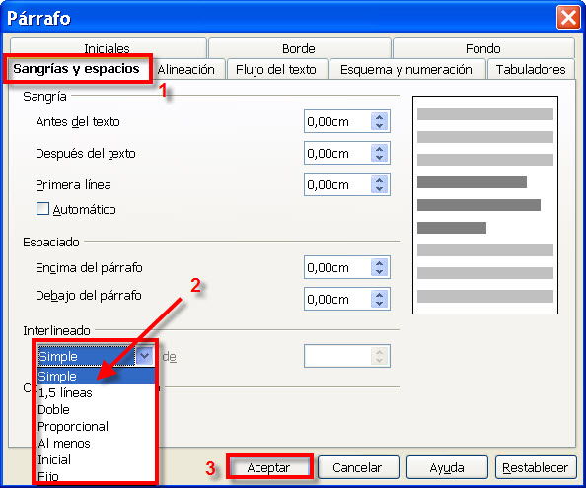Image resolution: width=586 pixels, height=488 pixels.
Task: Increase the Primera línea indent value
Action: (380, 180)
